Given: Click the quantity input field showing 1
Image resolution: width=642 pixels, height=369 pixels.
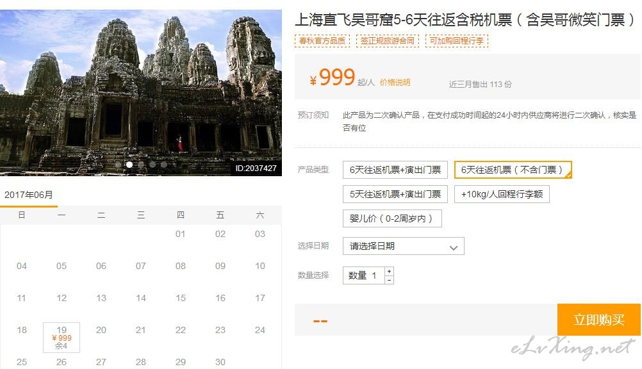Looking at the screenshot, I should coord(364,275).
